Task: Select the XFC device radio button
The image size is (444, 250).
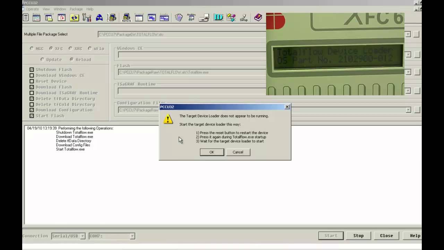Action: click(51, 49)
